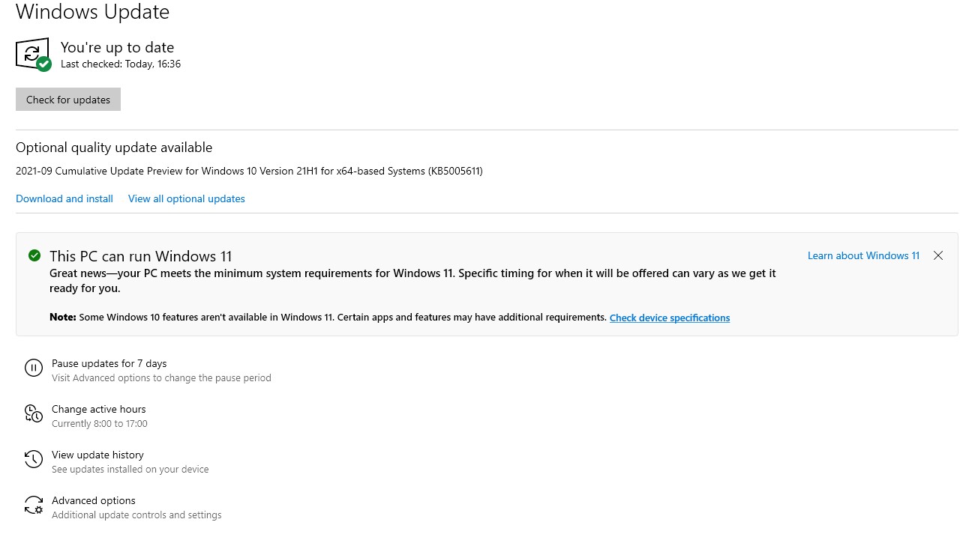
Task: Open Change active hours settings
Action: (x=98, y=409)
